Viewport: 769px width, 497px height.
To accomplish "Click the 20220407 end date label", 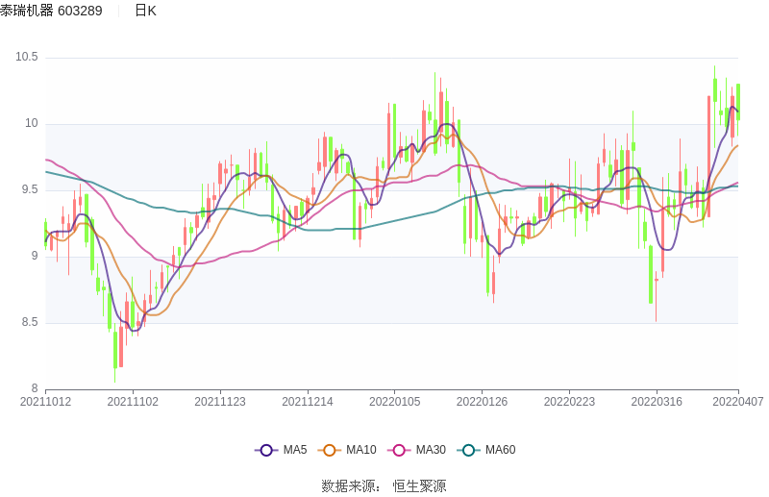I will coord(737,401).
